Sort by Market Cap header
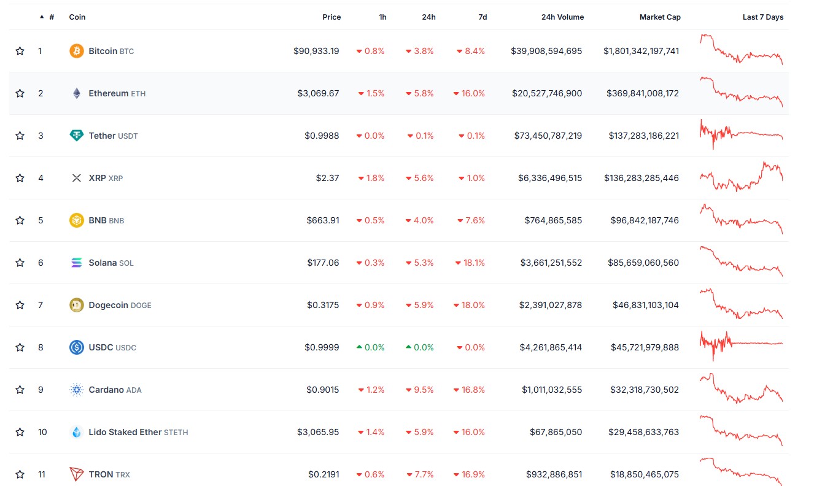 660,17
